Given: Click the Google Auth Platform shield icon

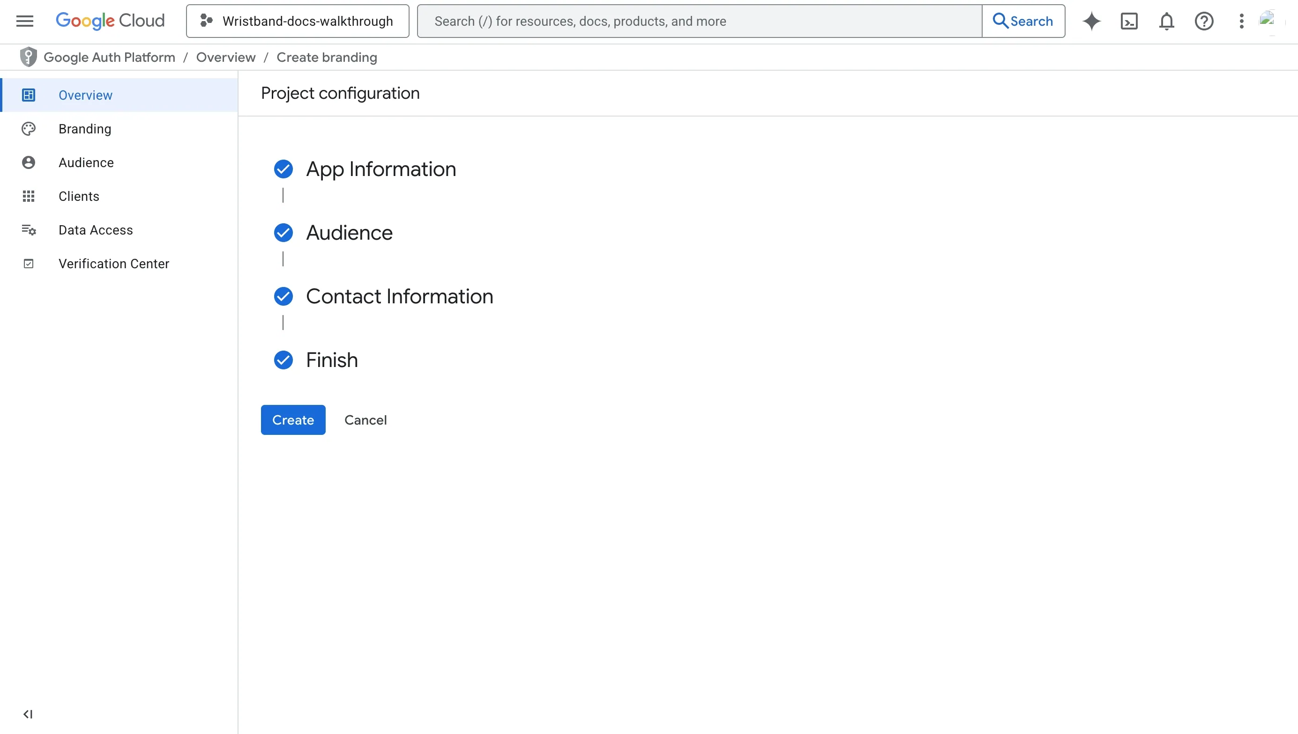Looking at the screenshot, I should (x=28, y=57).
